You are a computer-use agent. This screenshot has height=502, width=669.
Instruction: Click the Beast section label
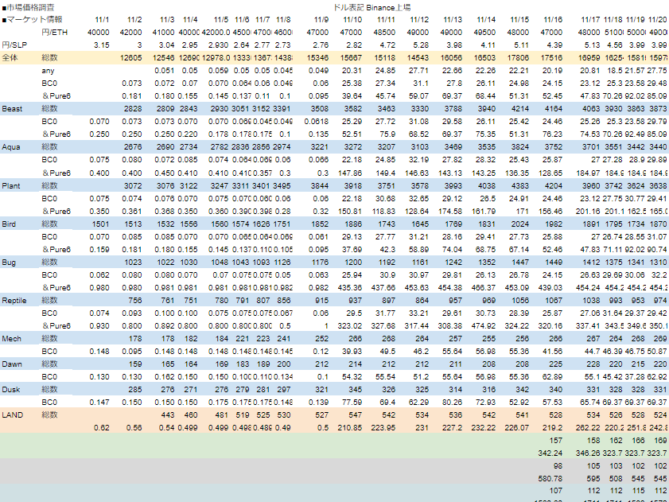[x=12, y=109]
